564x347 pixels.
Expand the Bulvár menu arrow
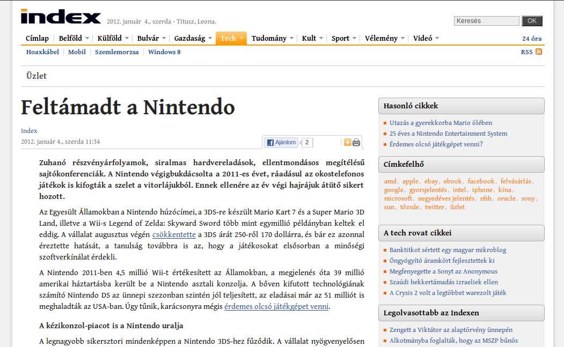pyautogui.click(x=164, y=38)
